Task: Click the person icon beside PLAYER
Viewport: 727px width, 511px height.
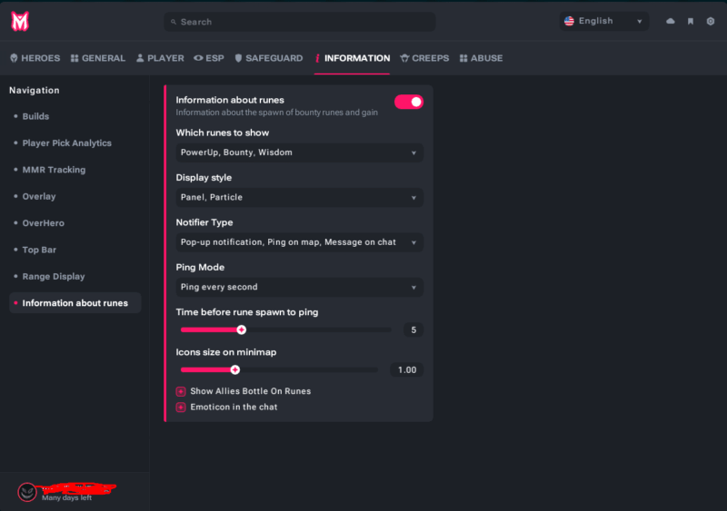Action: 140,58
